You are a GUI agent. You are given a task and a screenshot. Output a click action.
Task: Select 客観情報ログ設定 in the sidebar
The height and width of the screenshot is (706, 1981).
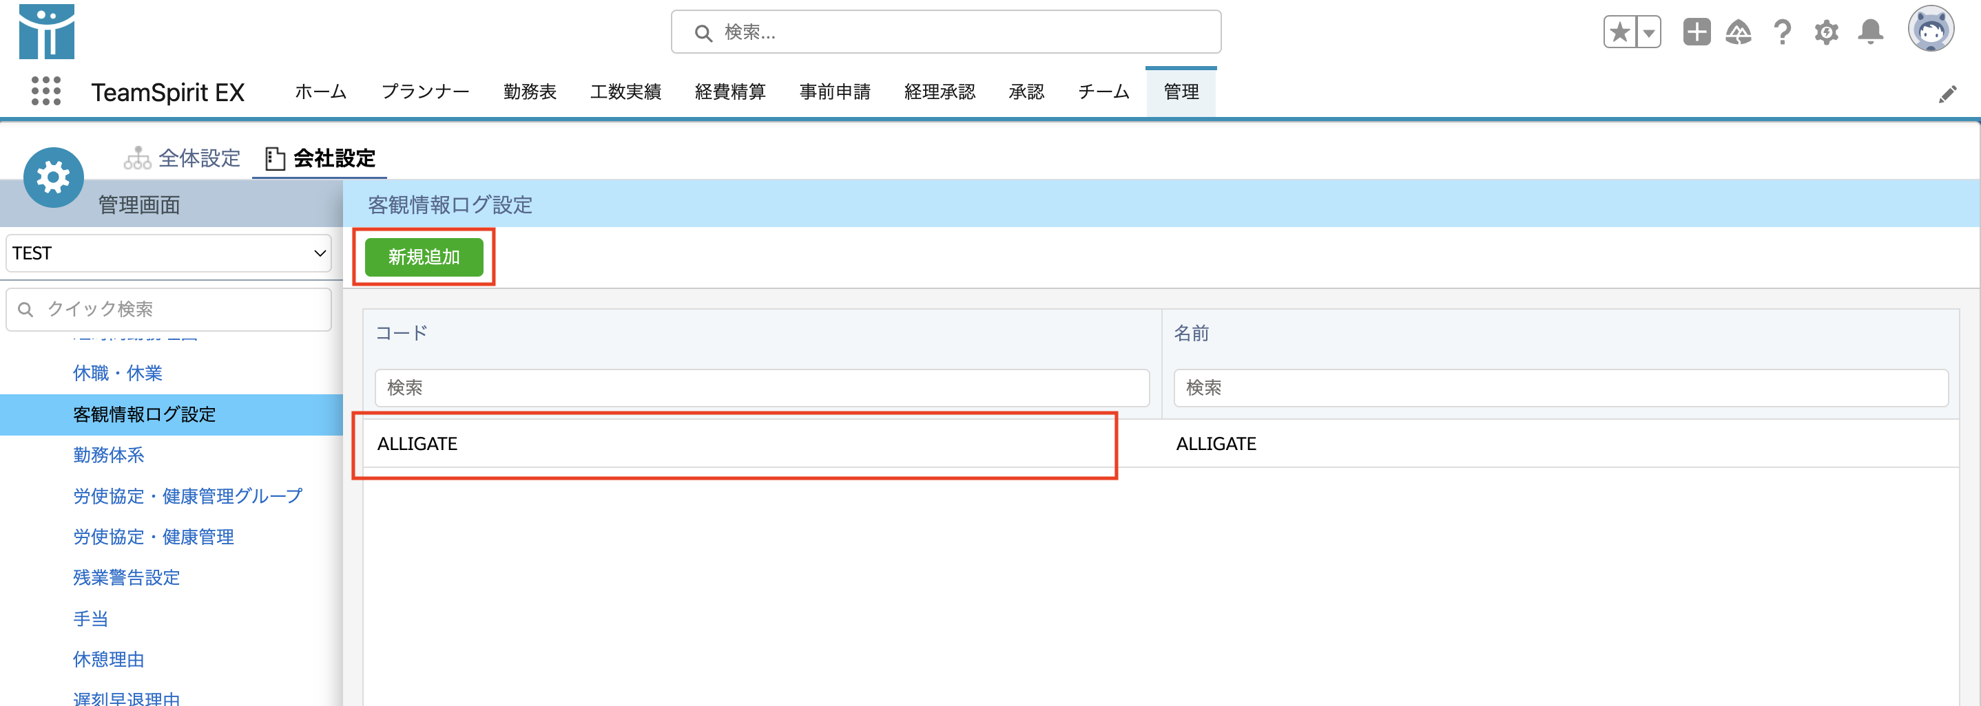pyautogui.click(x=172, y=415)
